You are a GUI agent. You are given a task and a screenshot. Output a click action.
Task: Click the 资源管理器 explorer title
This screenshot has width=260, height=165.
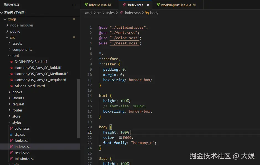pyautogui.click(x=12, y=5)
